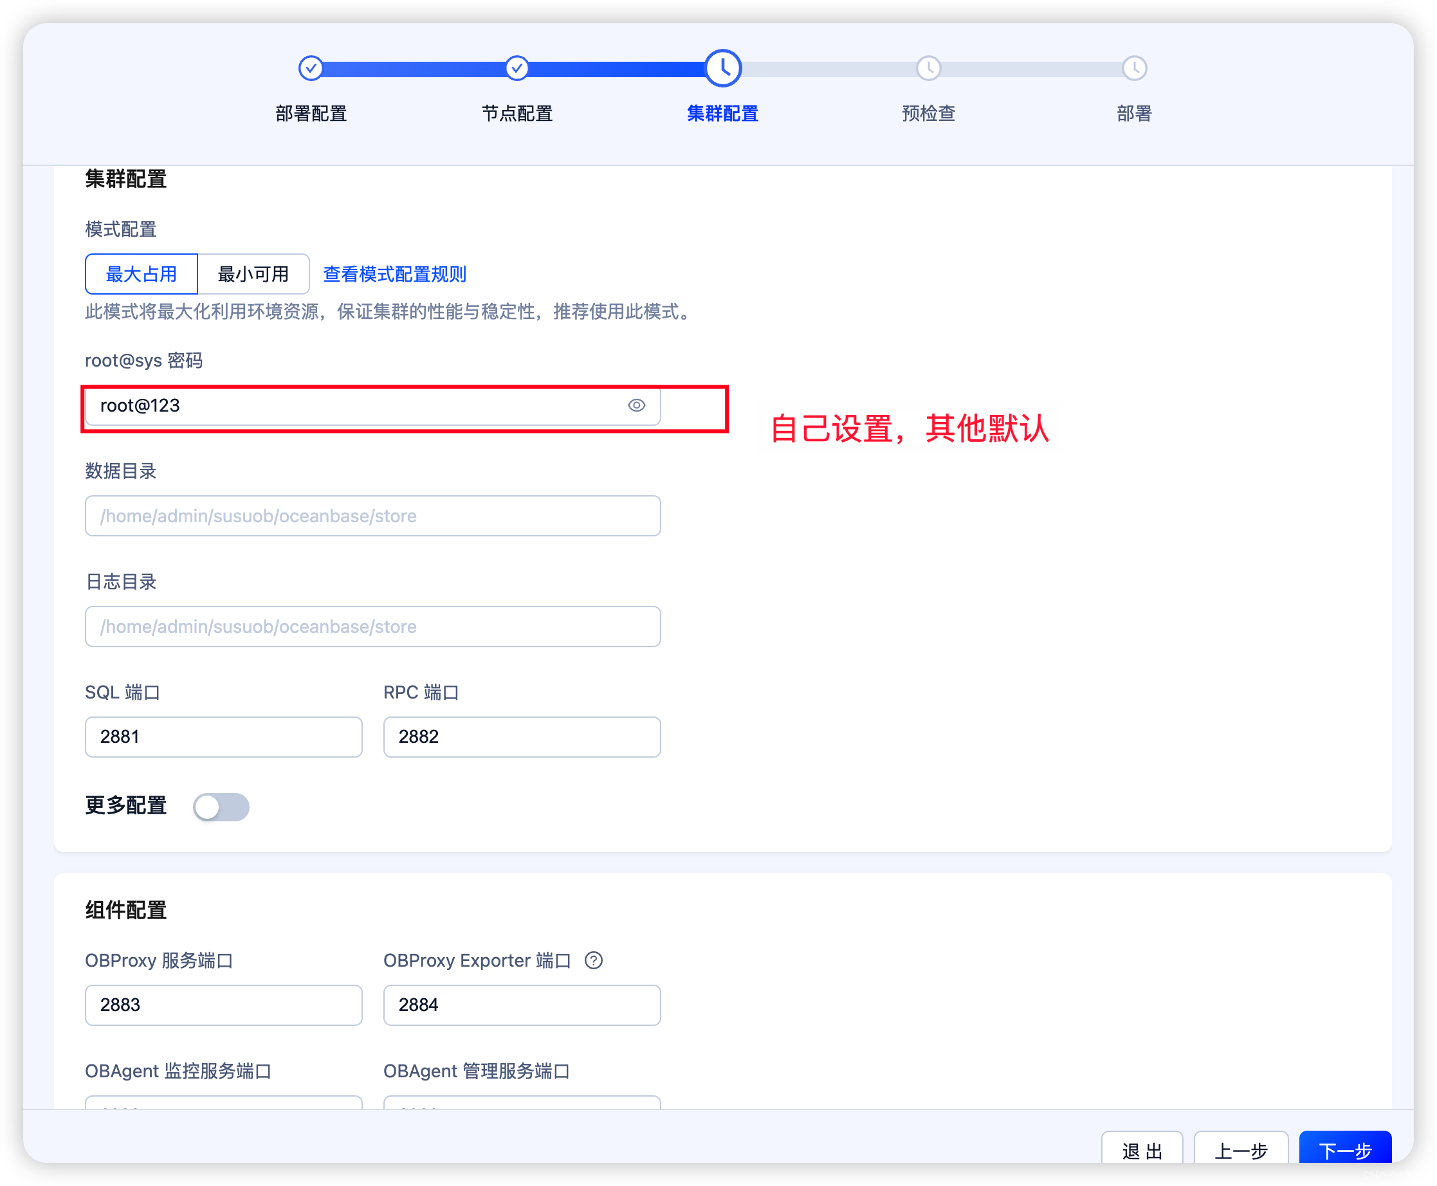Click the 集群配置 current step clock icon
This screenshot has height=1186, width=1437.
[723, 68]
